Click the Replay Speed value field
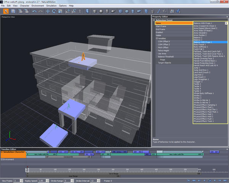The width and height of the screenshot is (229, 183). tap(42, 181)
